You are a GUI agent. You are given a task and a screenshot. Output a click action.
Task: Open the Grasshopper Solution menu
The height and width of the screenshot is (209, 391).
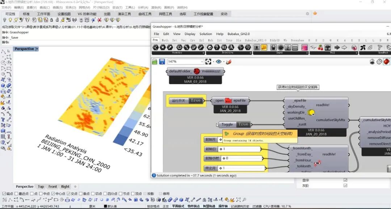[x=206, y=34]
